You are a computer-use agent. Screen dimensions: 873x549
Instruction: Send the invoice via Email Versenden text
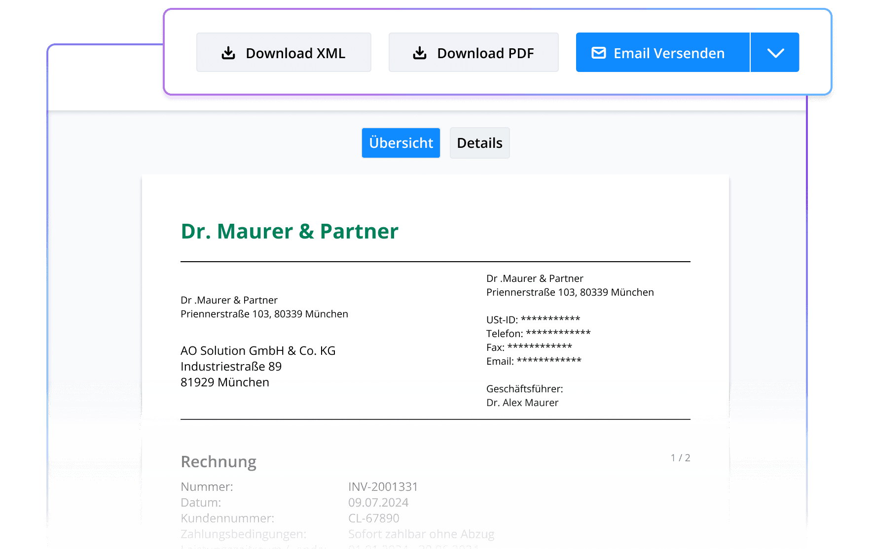669,53
